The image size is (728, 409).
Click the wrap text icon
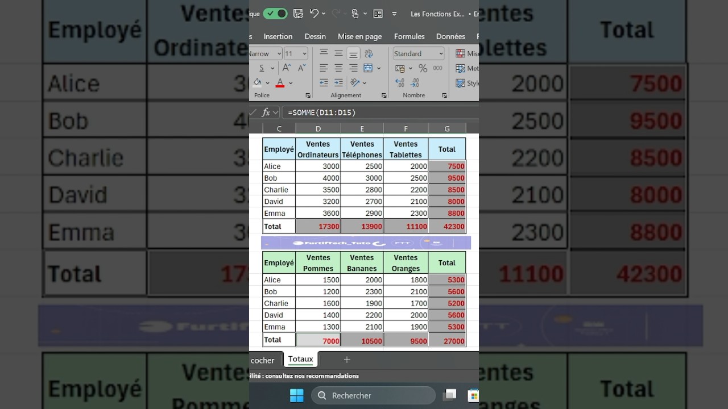coord(369,53)
